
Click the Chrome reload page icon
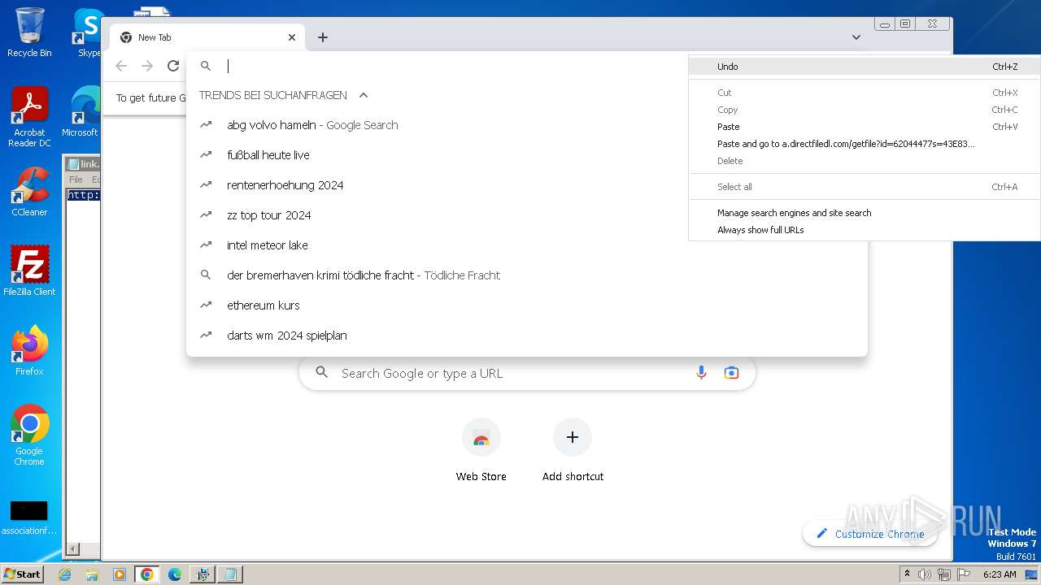pyautogui.click(x=172, y=66)
